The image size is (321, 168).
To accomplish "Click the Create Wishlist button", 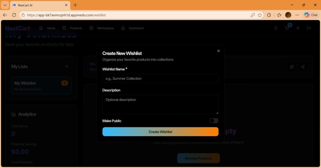I will [160, 132].
